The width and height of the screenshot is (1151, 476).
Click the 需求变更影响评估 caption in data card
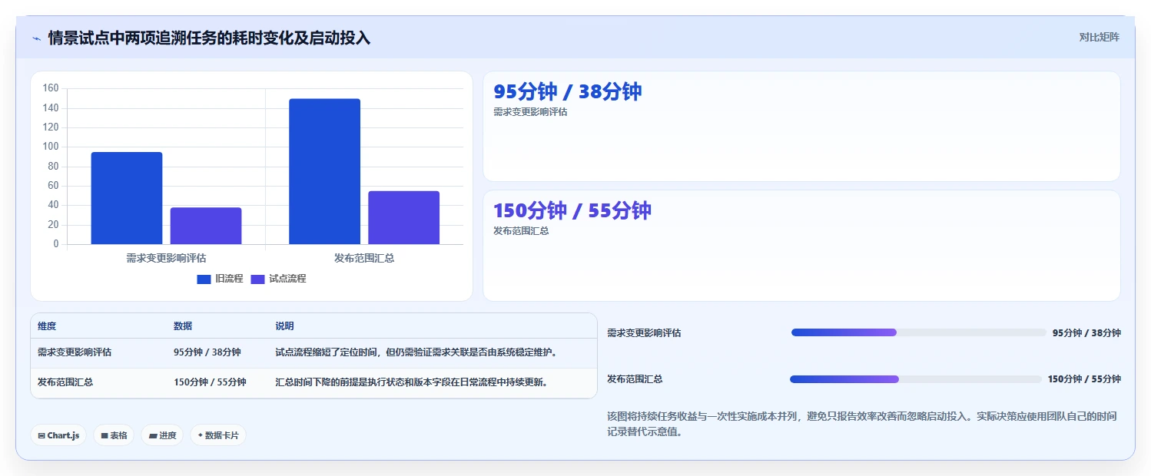point(530,112)
